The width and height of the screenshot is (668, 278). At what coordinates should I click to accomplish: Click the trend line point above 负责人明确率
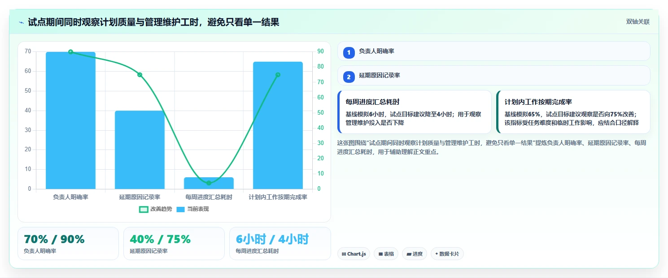point(70,52)
